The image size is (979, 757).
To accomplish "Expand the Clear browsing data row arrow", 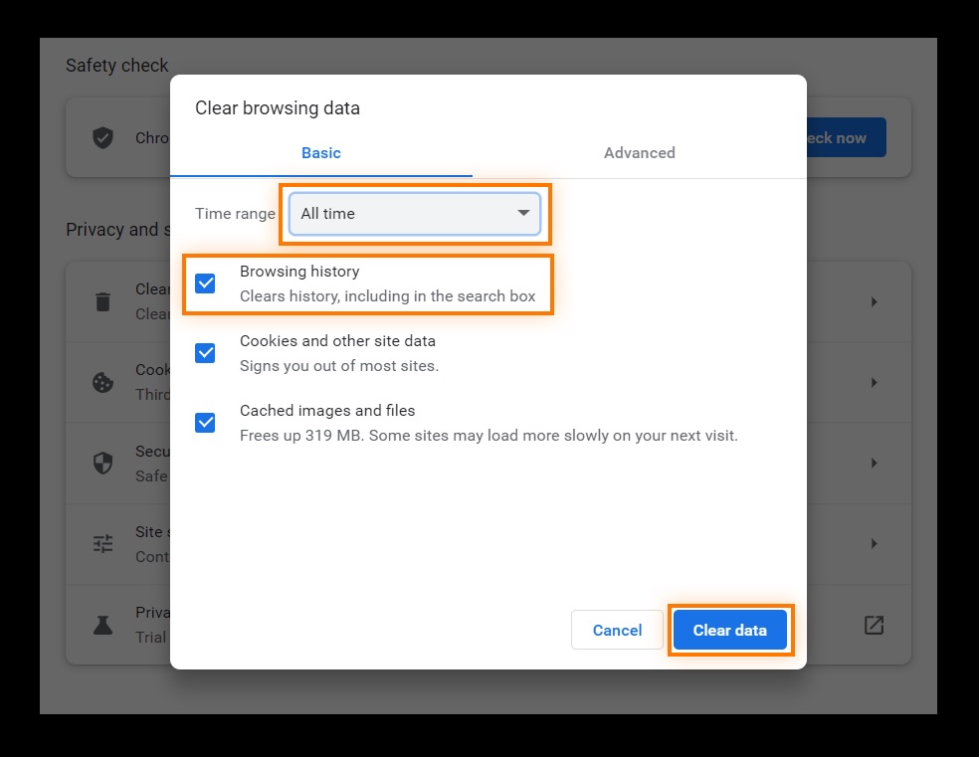I will click(875, 302).
